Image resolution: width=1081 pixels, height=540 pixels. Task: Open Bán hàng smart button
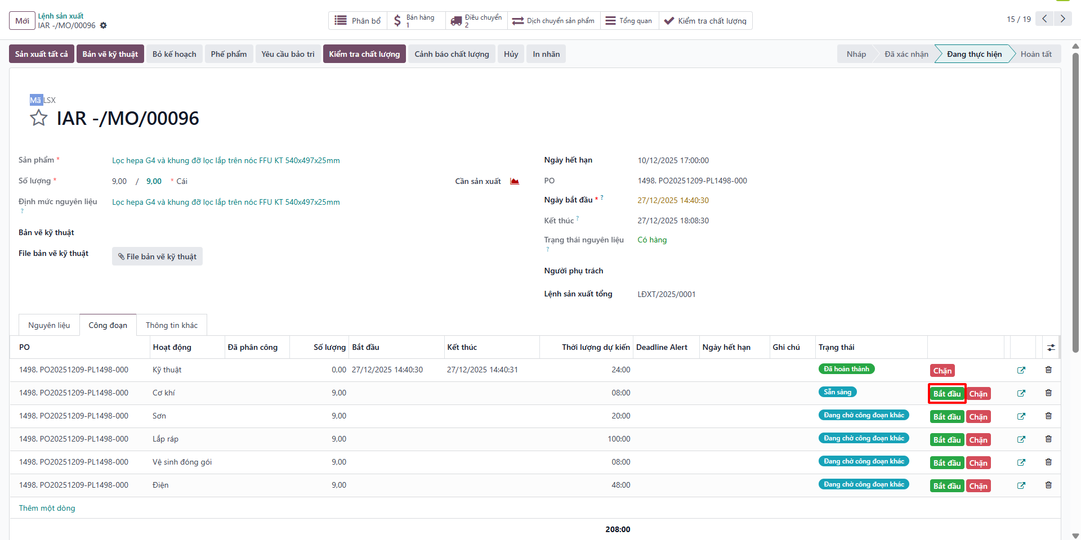pyautogui.click(x=416, y=21)
